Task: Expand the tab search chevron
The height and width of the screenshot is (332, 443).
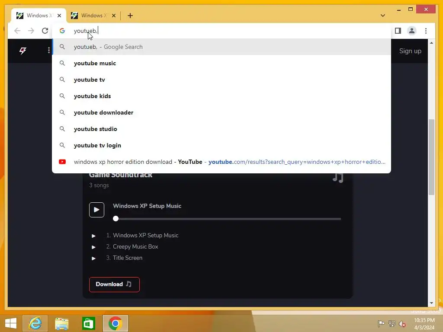Action: click(x=382, y=16)
